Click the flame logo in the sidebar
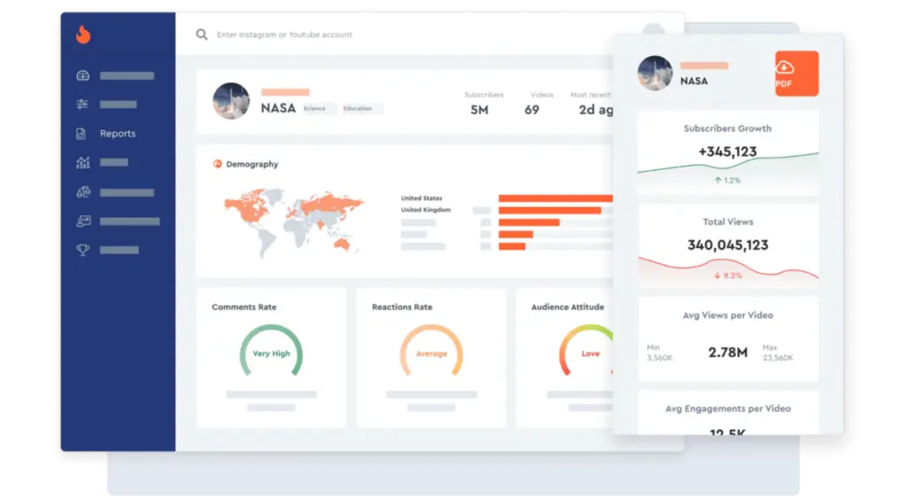This screenshot has width=907, height=496. click(x=83, y=35)
